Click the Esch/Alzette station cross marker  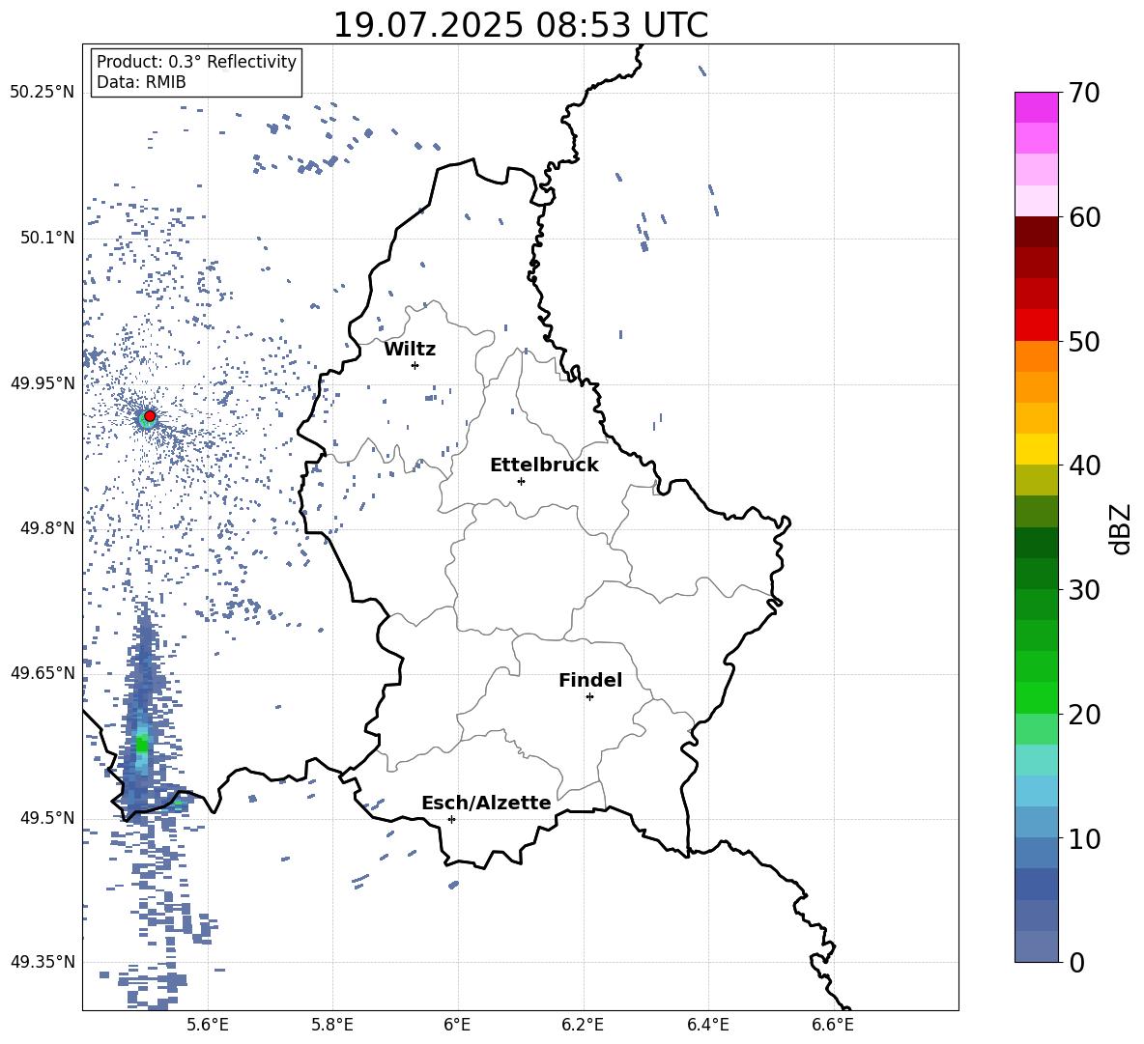[x=451, y=819]
